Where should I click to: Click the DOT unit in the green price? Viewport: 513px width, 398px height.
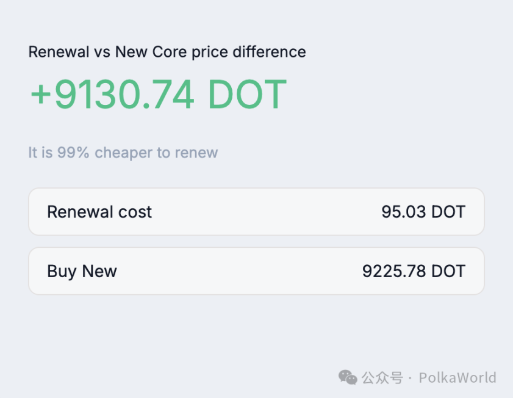(246, 95)
